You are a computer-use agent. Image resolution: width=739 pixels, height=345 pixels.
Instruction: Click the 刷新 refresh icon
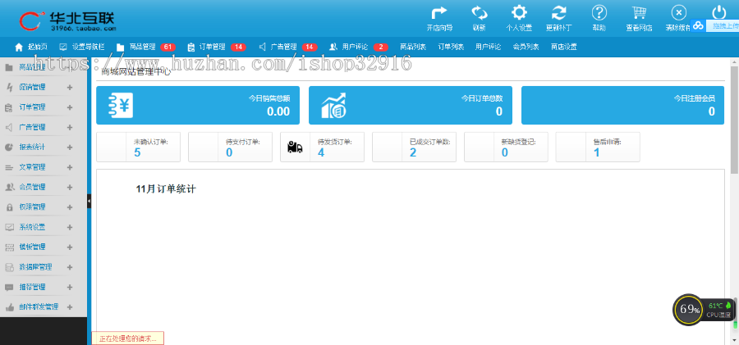pyautogui.click(x=480, y=13)
